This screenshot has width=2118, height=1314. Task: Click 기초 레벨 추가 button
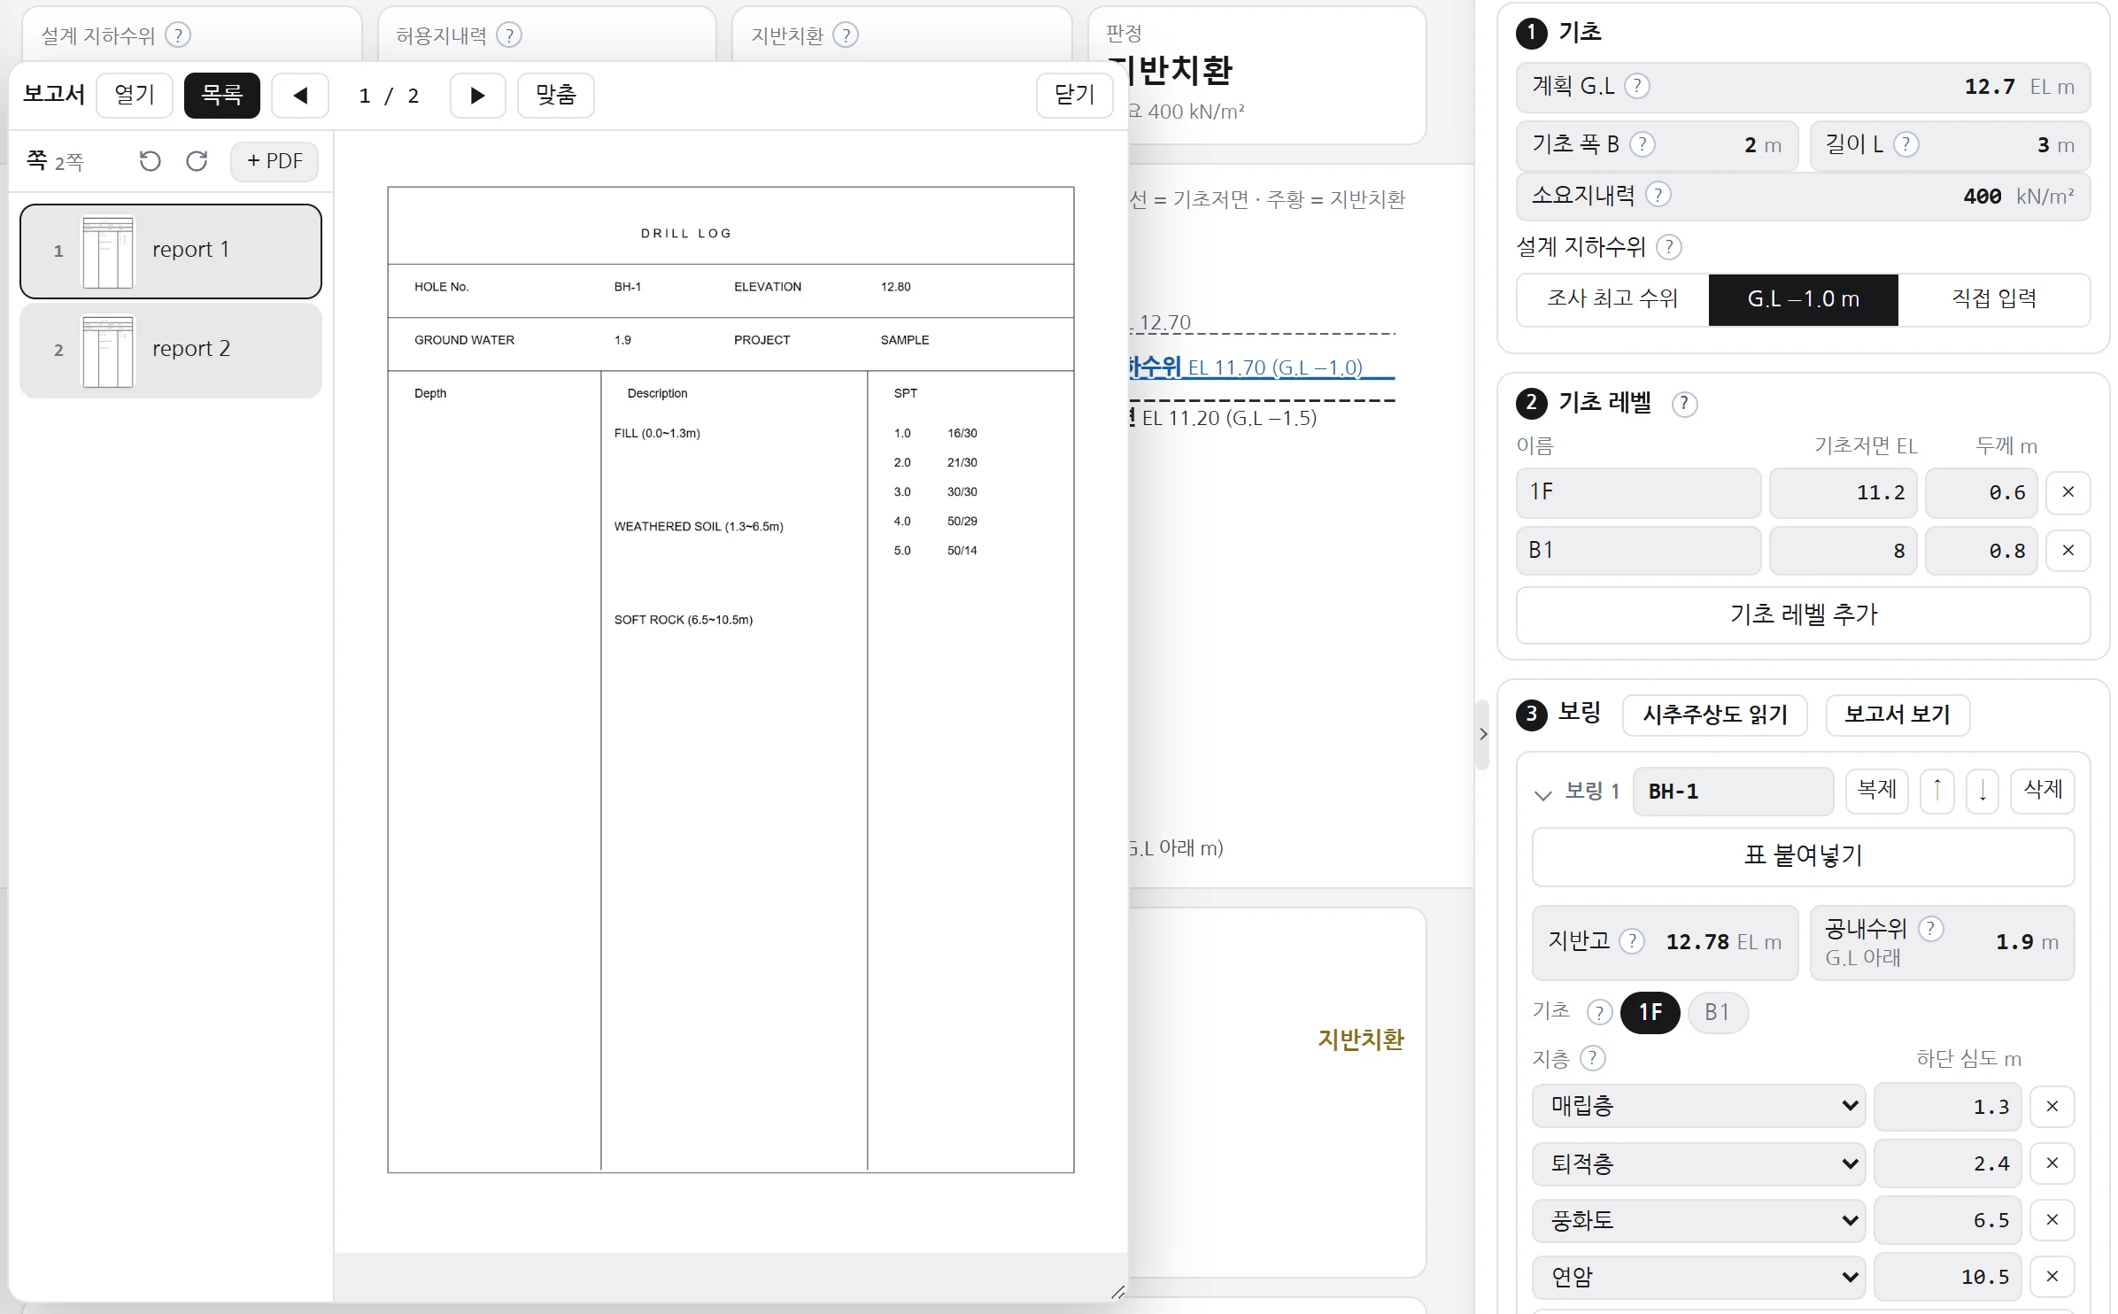[x=1803, y=615]
